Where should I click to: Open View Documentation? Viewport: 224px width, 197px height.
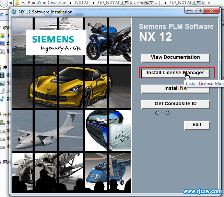pyautogui.click(x=175, y=58)
